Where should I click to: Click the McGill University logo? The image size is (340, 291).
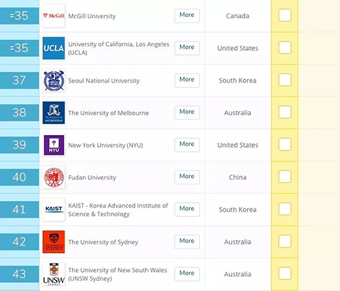(54, 16)
